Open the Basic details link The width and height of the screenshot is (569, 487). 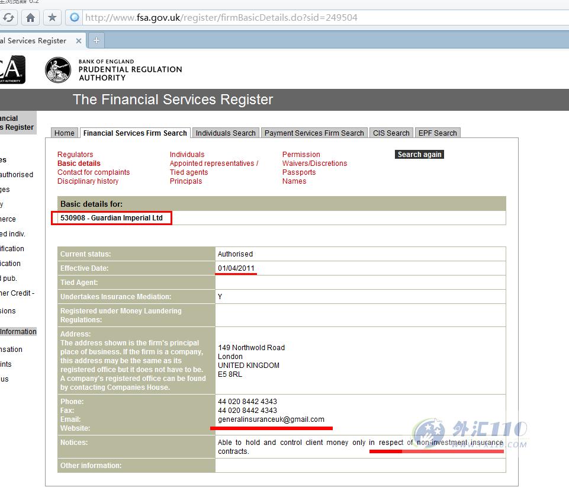(79, 163)
